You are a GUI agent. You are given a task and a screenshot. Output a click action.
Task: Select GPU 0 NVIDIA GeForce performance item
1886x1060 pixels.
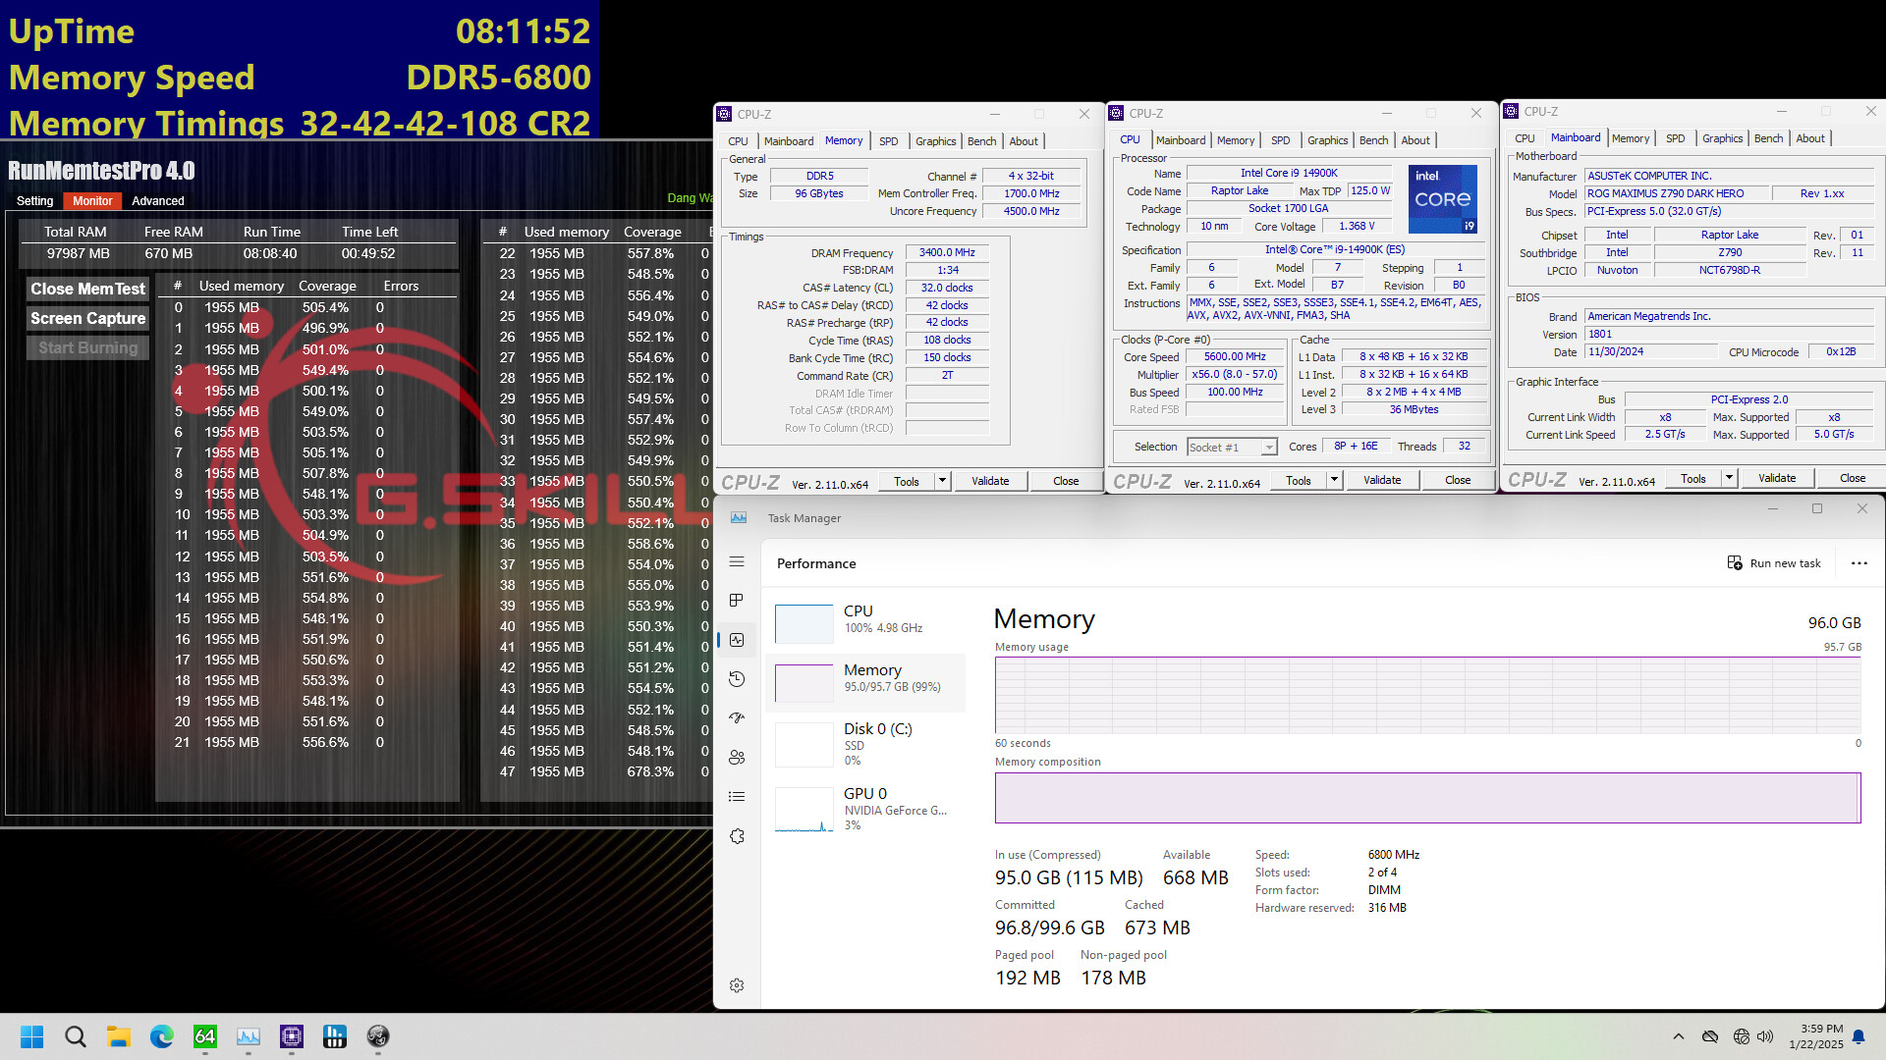click(x=864, y=809)
